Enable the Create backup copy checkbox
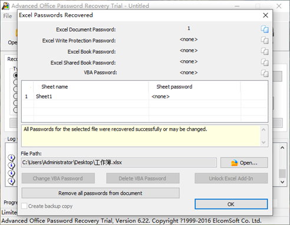This screenshot has height=225, width=290. (x=24, y=206)
